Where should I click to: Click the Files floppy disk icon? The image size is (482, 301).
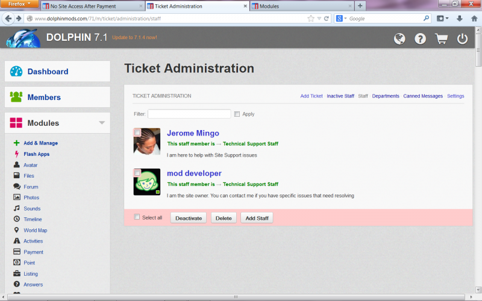pyautogui.click(x=17, y=175)
